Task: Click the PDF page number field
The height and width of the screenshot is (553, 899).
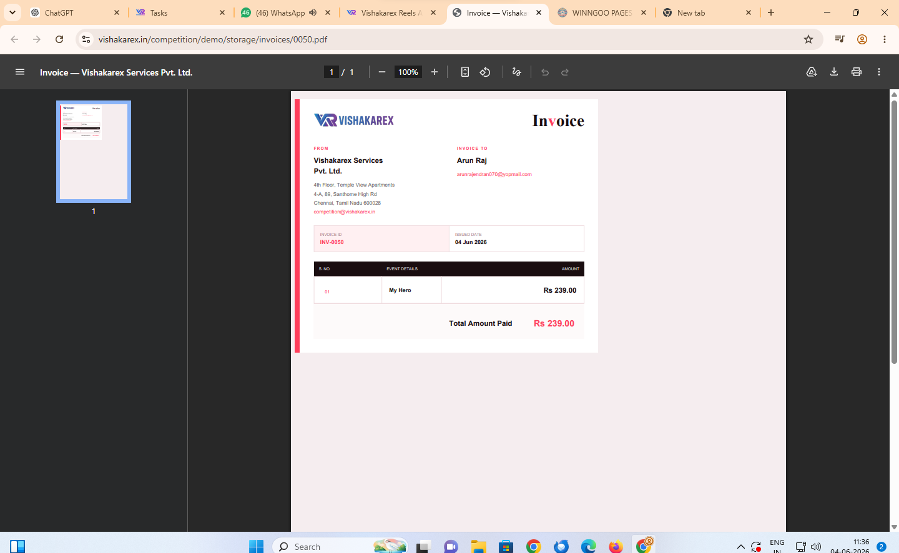Action: (332, 72)
